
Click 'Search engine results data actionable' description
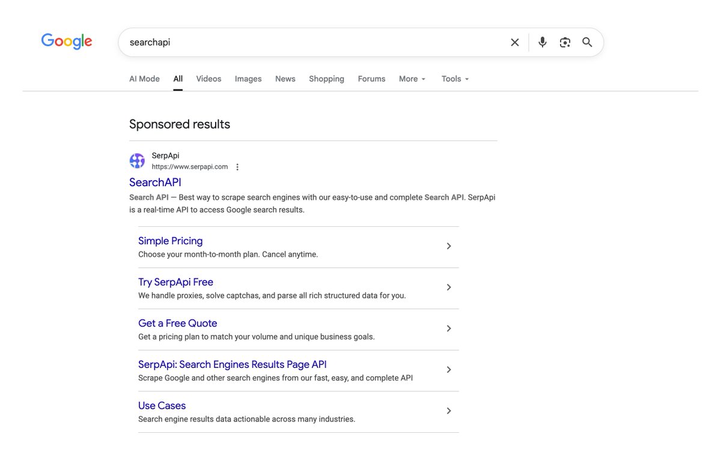[x=246, y=419]
